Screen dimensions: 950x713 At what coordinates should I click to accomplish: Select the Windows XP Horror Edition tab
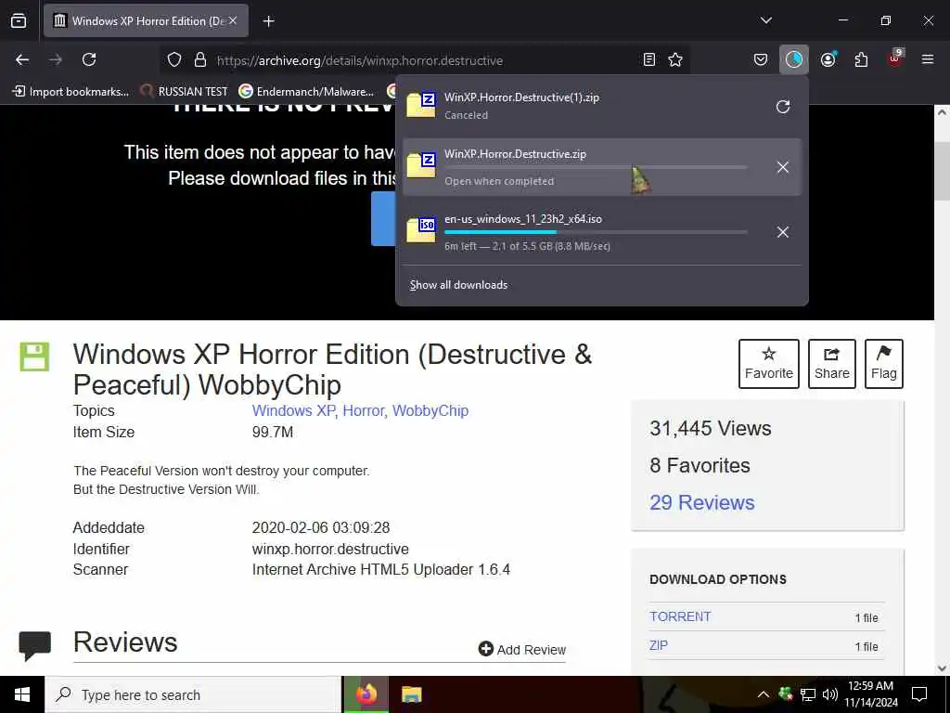[146, 20]
